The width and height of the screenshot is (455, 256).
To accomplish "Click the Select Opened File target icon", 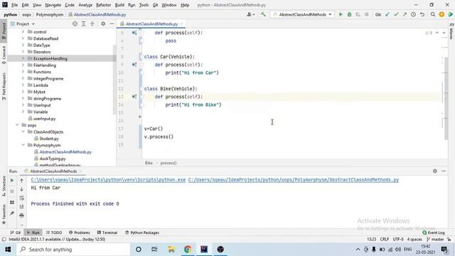I will (75, 23).
